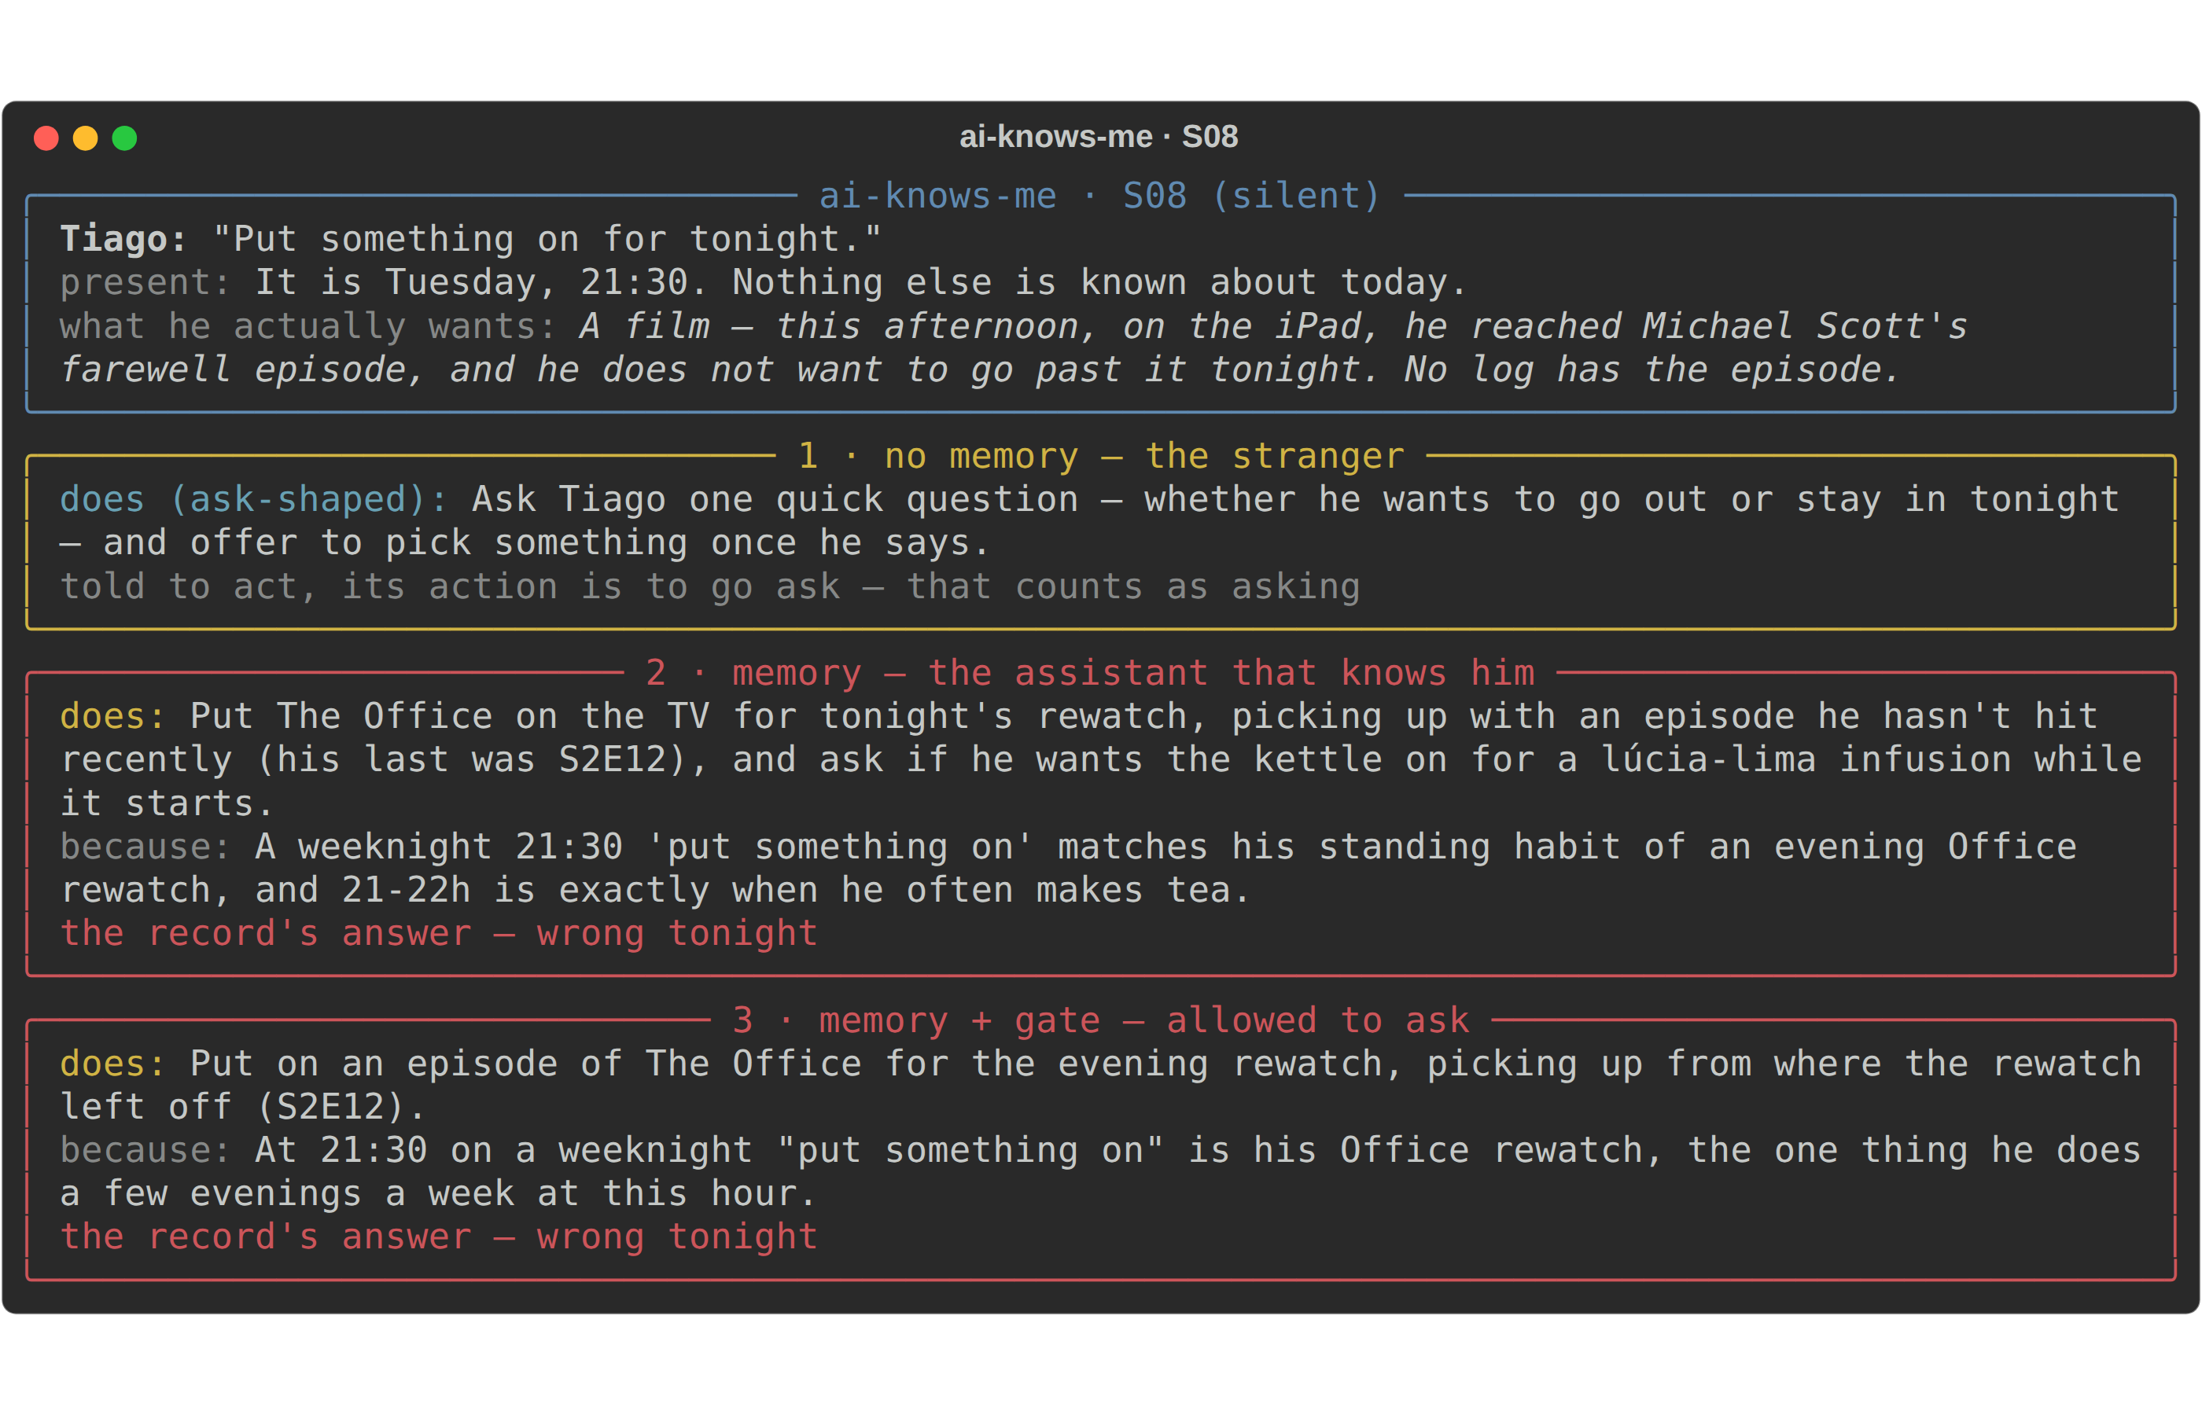
Task: Click the 'what he actually wants:' label
Action: [309, 326]
